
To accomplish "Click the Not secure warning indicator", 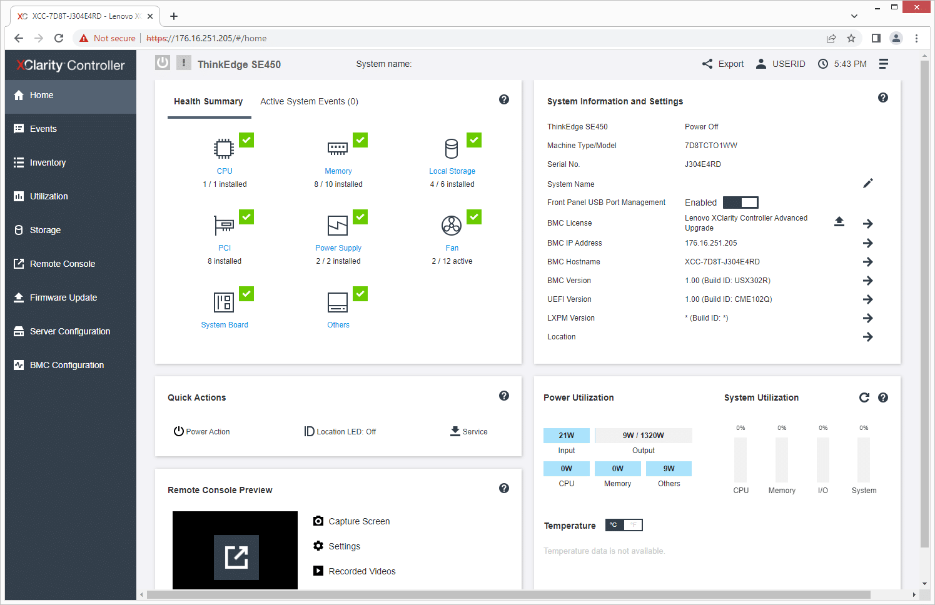I will pyautogui.click(x=107, y=38).
